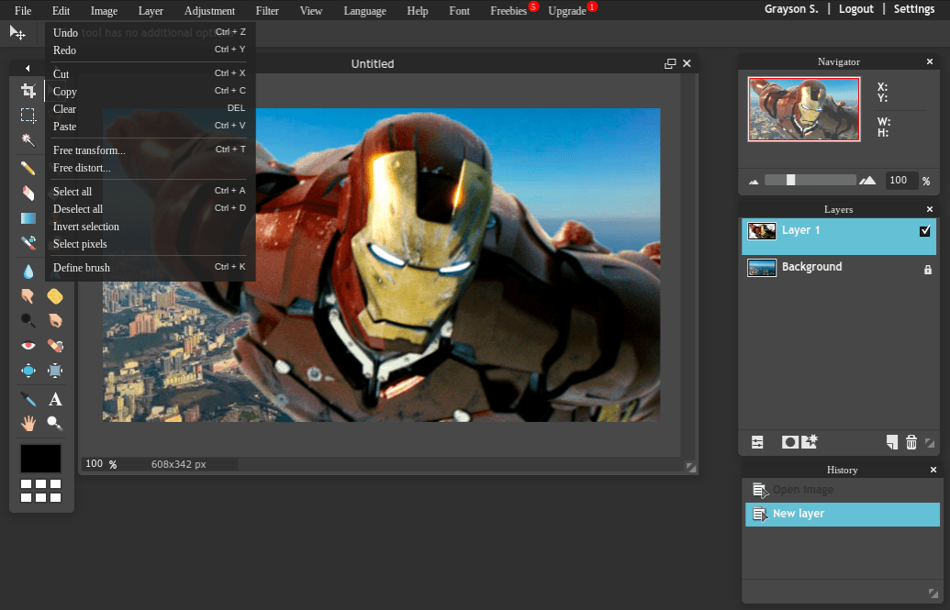Click the Navigator zoom slider handle
The image size is (950, 610).
[x=790, y=180]
